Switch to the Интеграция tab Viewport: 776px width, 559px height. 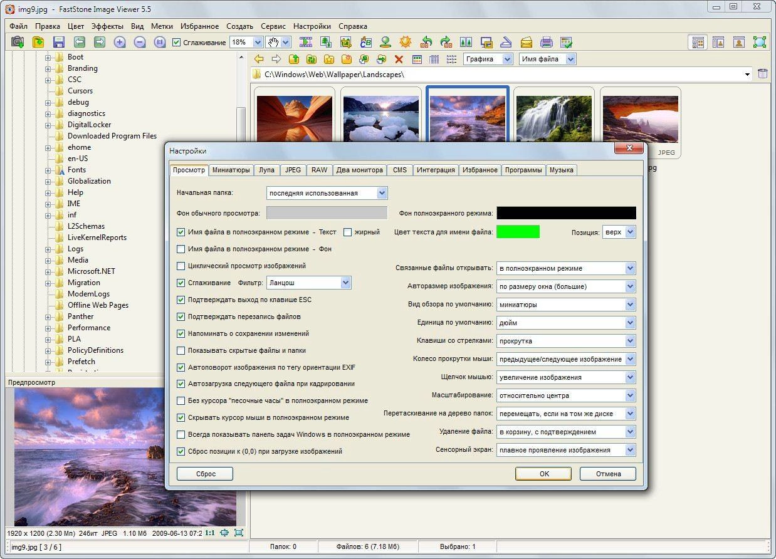coord(436,170)
